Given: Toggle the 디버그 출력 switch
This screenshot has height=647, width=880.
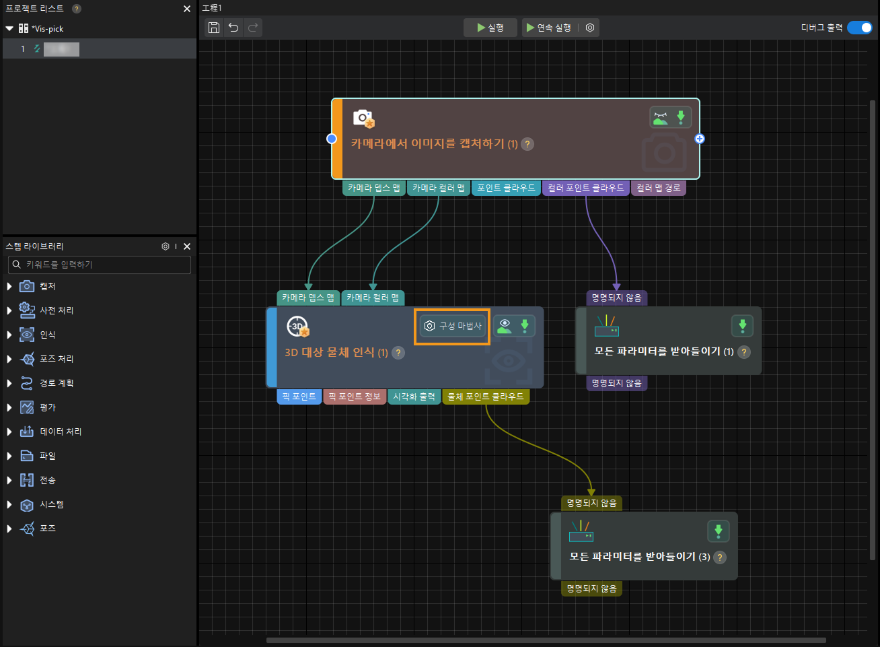Looking at the screenshot, I should tap(860, 28).
